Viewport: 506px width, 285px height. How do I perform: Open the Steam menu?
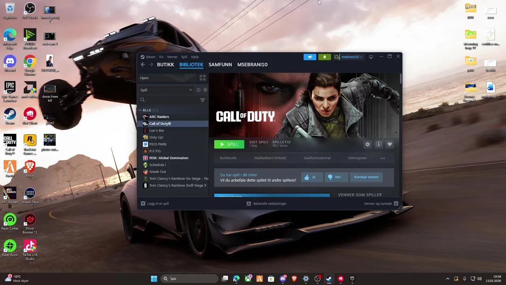pyautogui.click(x=150, y=57)
